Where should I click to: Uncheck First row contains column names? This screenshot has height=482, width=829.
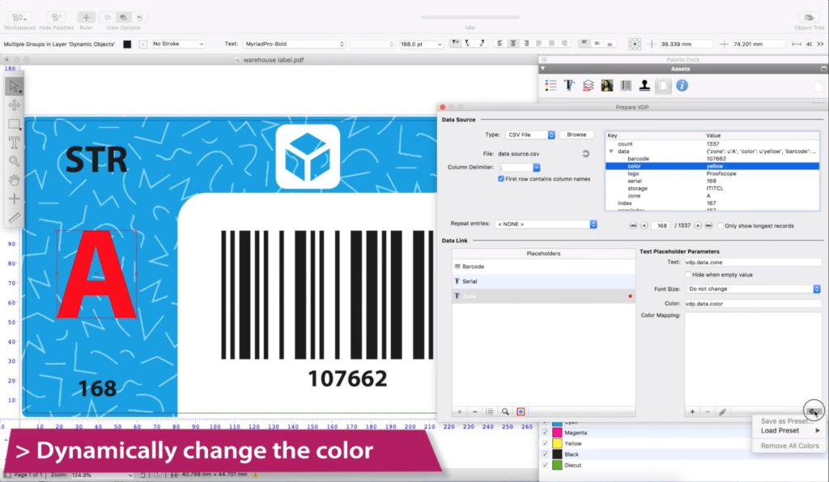coord(500,179)
